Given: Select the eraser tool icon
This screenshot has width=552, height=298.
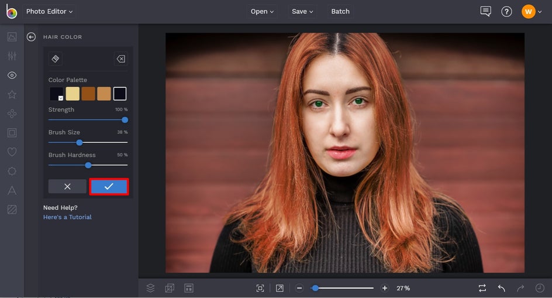Looking at the screenshot, I should 120,59.
